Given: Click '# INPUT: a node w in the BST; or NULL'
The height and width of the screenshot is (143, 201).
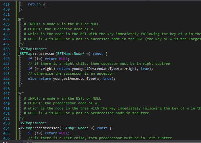Looking at the screenshot, I should (62, 98).
